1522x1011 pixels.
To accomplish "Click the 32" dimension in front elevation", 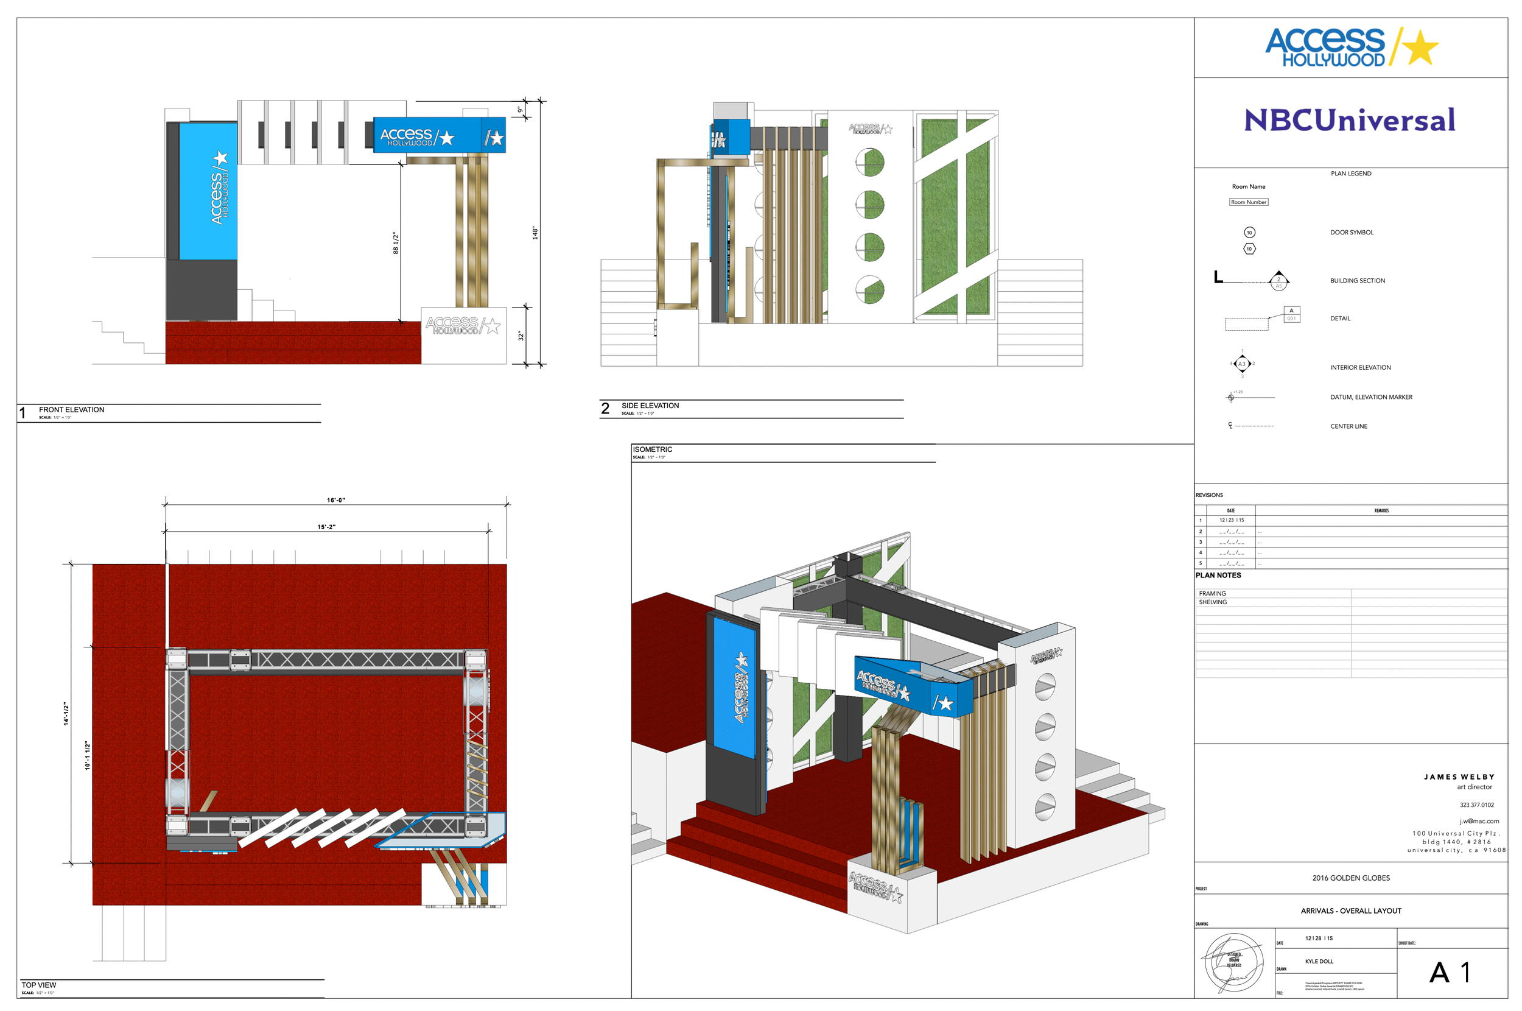I will click(521, 336).
